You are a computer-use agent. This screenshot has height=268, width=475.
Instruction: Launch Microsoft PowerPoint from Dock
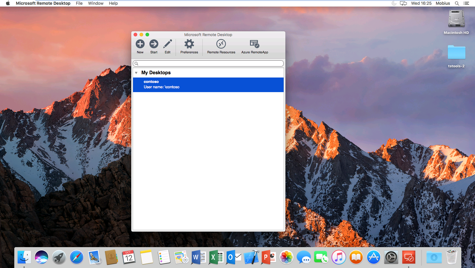tap(269, 257)
